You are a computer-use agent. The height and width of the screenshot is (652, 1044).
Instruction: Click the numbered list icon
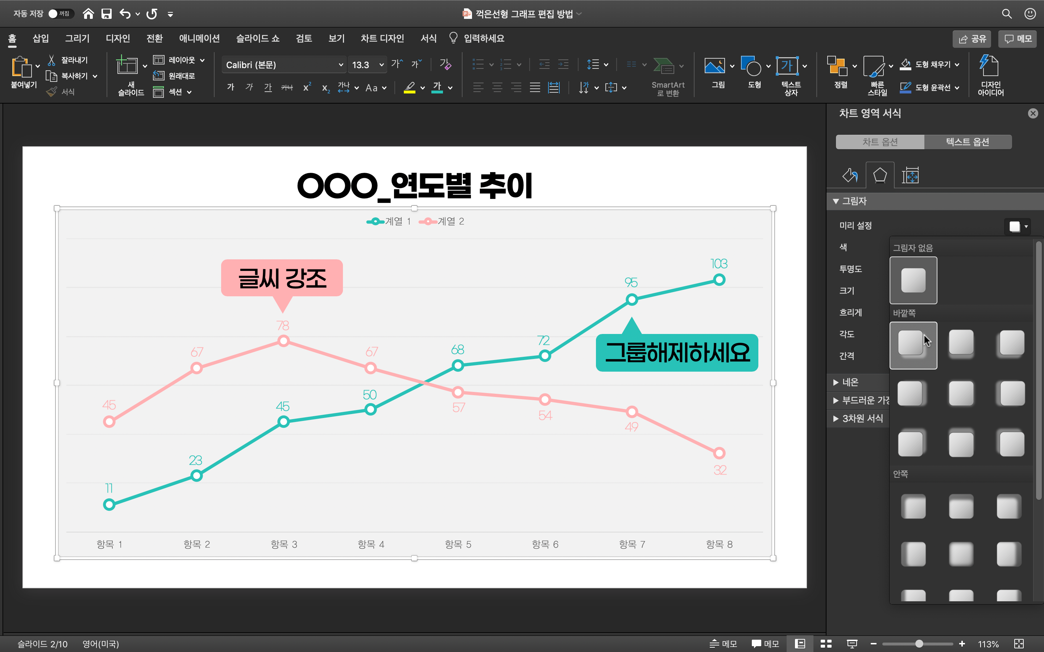[506, 65]
